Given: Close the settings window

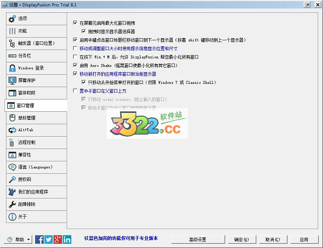Looking at the screenshot, I should 318,4.
